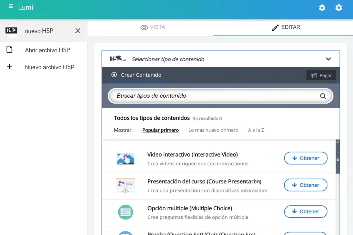Select the Crear Contenido radio option

[x=113, y=75]
